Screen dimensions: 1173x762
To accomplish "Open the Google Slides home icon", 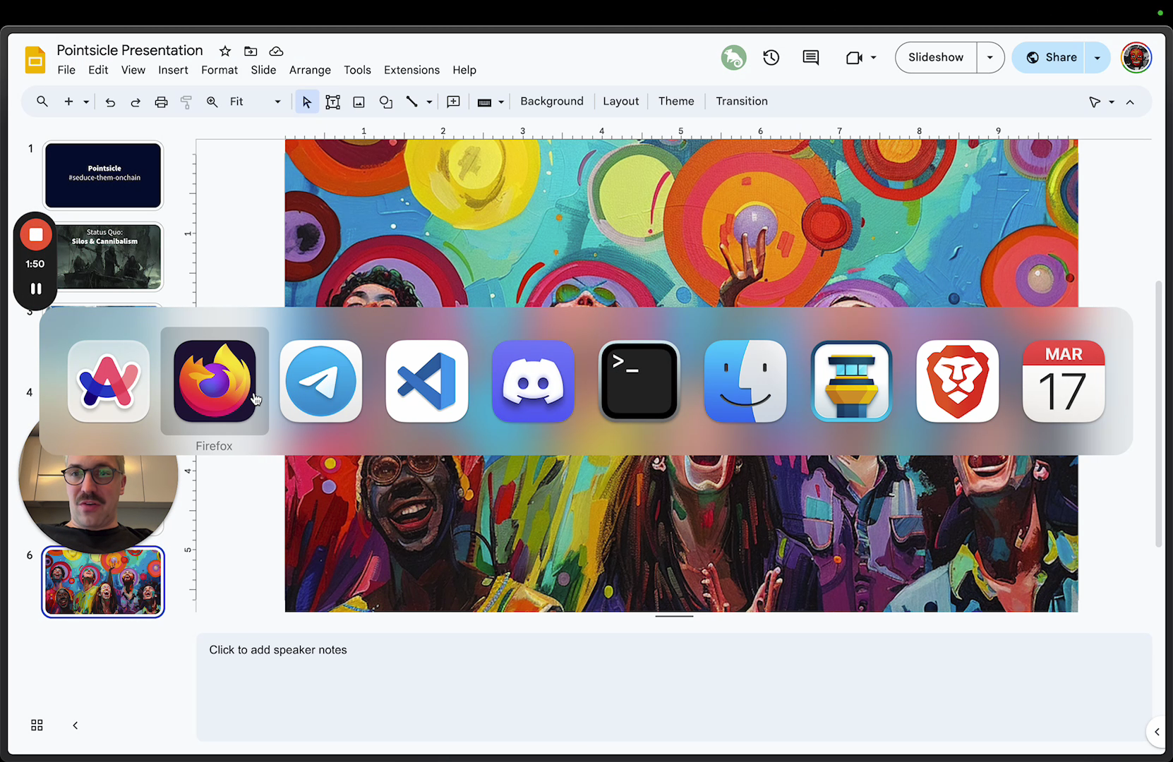I will coord(35,60).
